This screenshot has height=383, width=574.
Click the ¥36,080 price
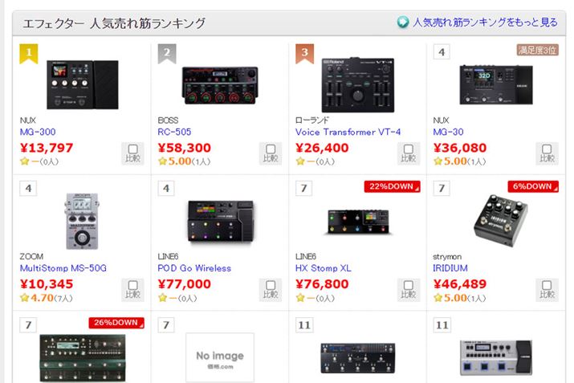(460, 148)
